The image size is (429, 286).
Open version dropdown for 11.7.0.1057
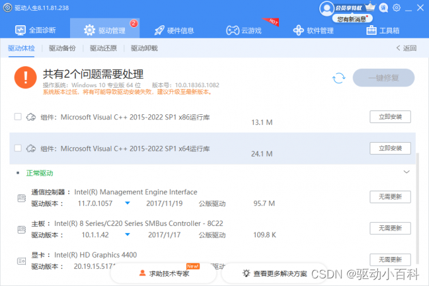(127, 203)
